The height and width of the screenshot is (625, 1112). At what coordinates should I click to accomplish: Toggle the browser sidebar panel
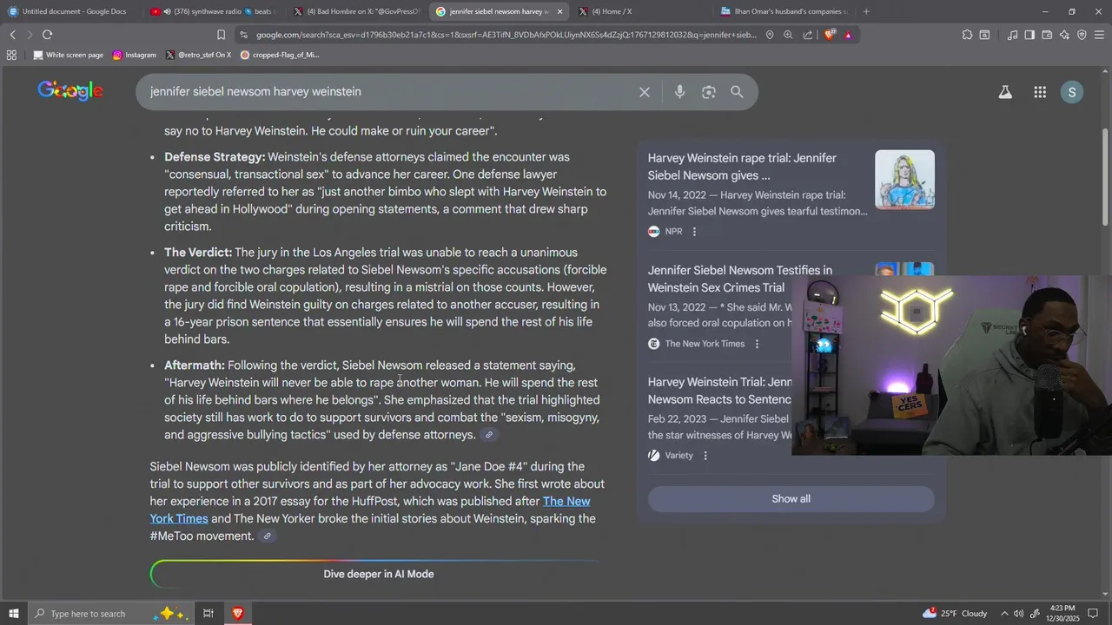click(x=1029, y=35)
